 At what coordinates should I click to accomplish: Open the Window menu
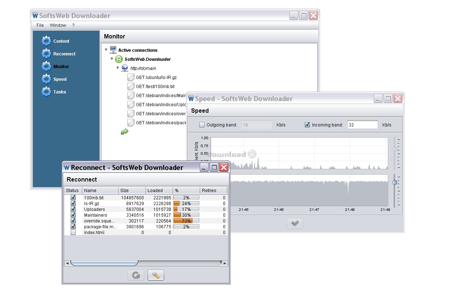coord(58,25)
